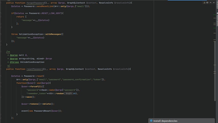Viewport: 218px width, 123px height.
Task: Click the @throws docblock tag
Action: (x=14, y=62)
